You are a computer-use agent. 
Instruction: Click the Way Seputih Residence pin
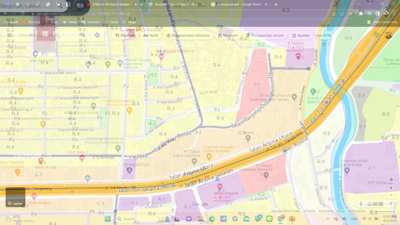pos(161,57)
